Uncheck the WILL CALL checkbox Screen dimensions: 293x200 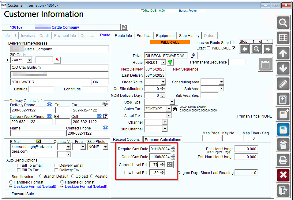click(x=234, y=48)
